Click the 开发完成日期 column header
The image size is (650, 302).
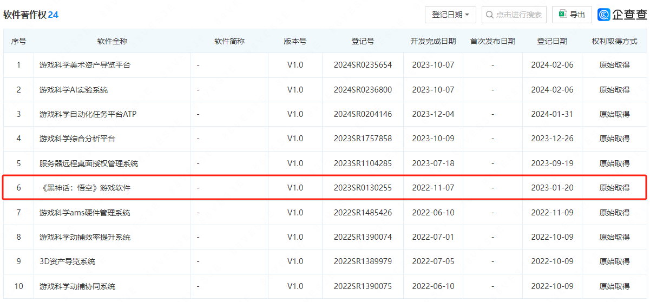click(433, 41)
